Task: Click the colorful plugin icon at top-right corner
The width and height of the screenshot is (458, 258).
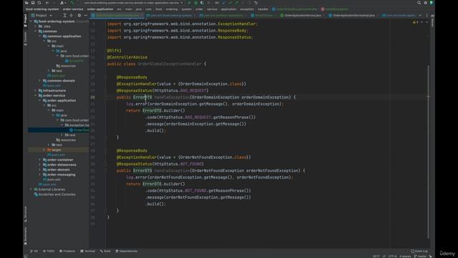Action: click(432, 3)
